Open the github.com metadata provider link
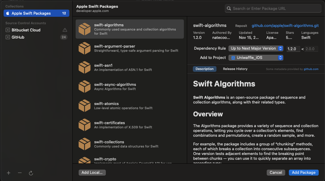This screenshot has height=181, width=325. click(311, 69)
